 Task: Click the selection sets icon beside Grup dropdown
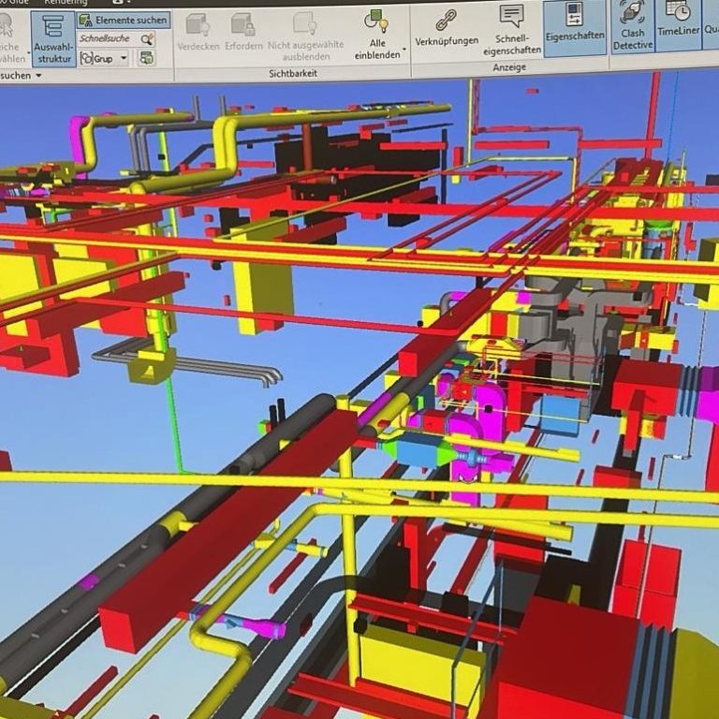146,58
